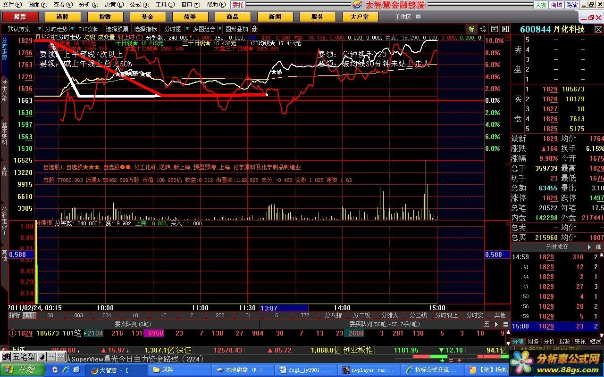The image size is (604, 377).
Task: Select the 分三线 indicator tab
Action: 418,315
